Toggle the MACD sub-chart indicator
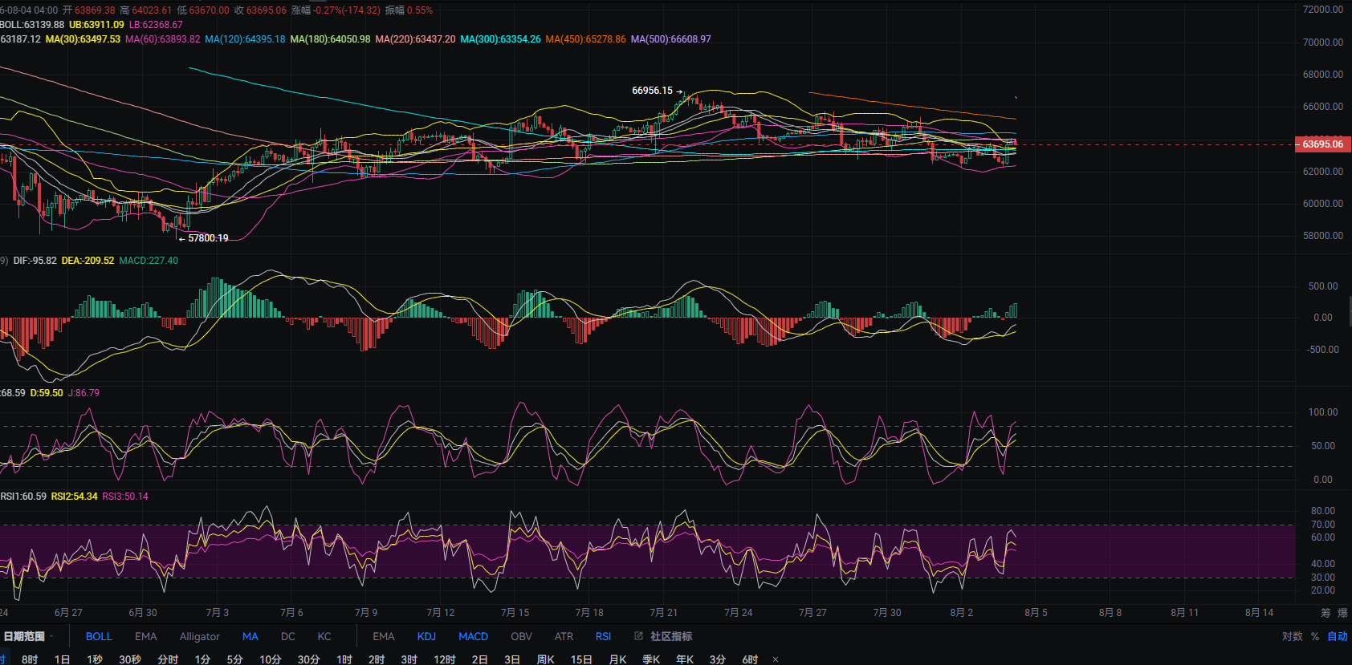Image resolution: width=1352 pixels, height=665 pixels. coord(473,636)
